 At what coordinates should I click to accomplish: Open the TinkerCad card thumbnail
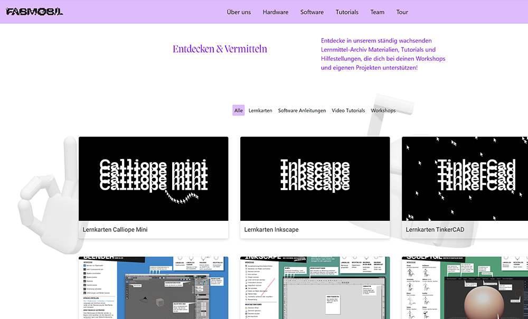point(465,179)
